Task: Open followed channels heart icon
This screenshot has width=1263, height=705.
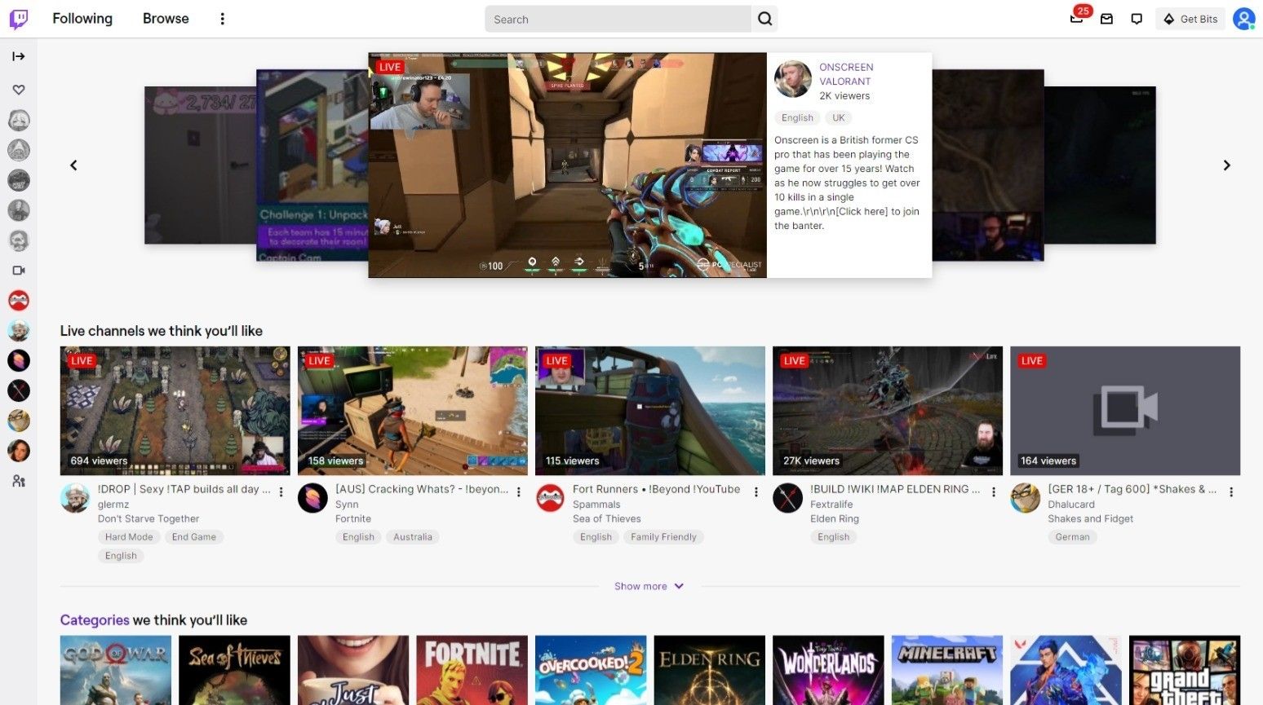Action: [x=19, y=90]
